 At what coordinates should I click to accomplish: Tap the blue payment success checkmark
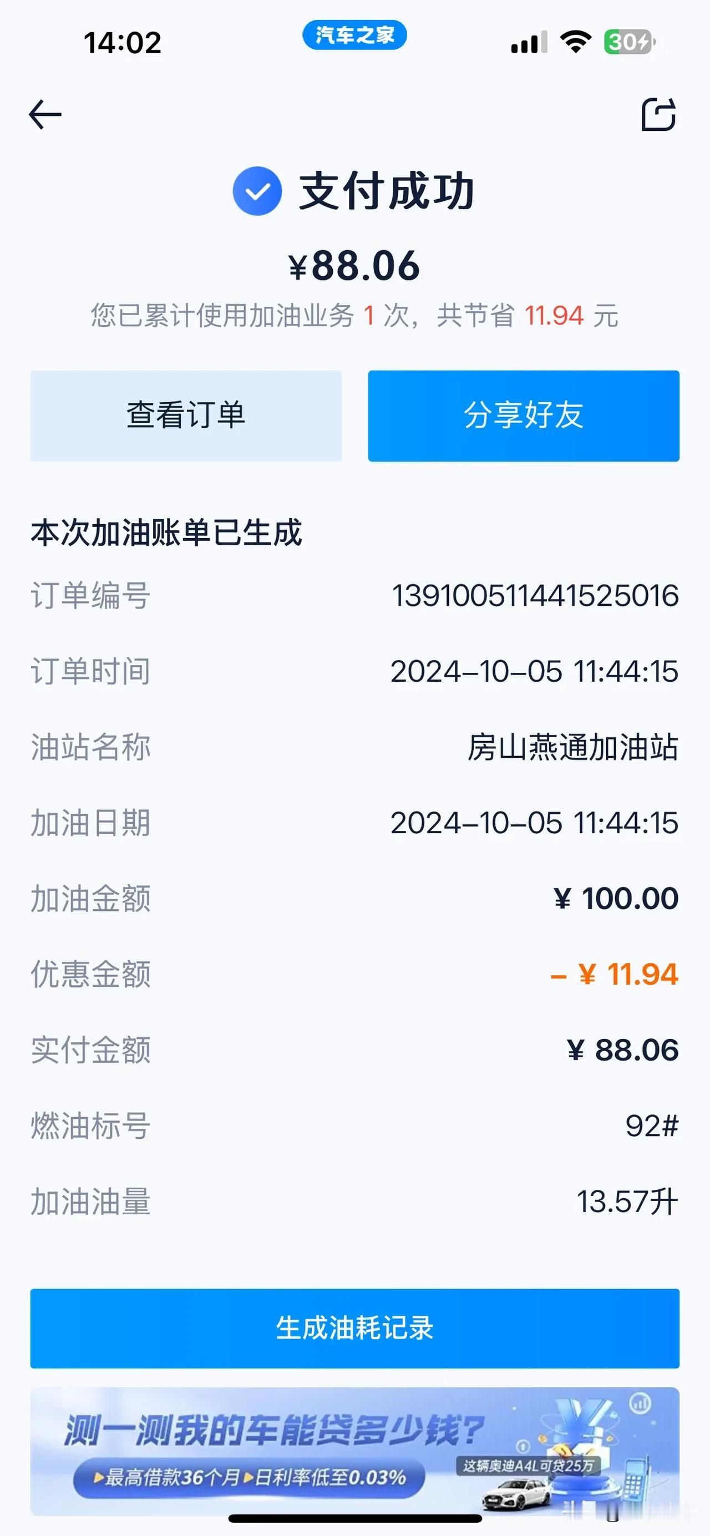pos(257,191)
